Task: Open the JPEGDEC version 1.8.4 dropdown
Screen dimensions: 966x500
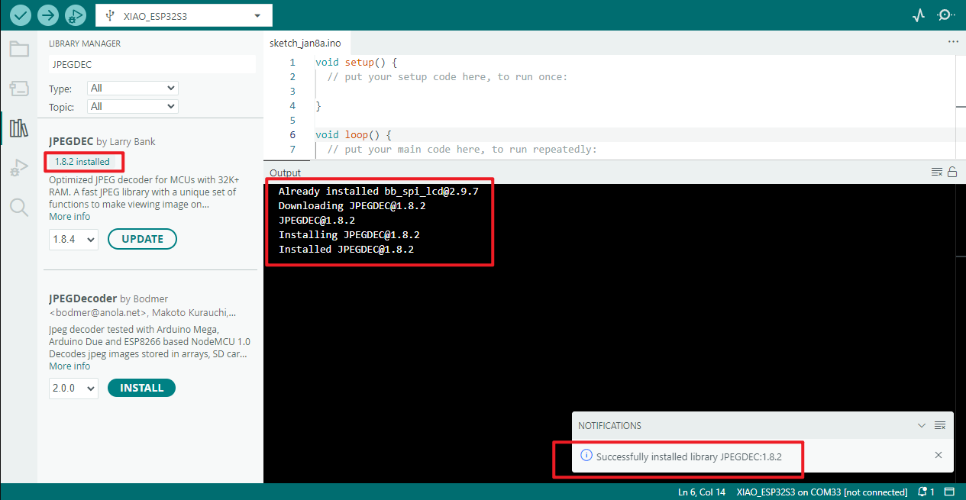Action: pyautogui.click(x=73, y=240)
